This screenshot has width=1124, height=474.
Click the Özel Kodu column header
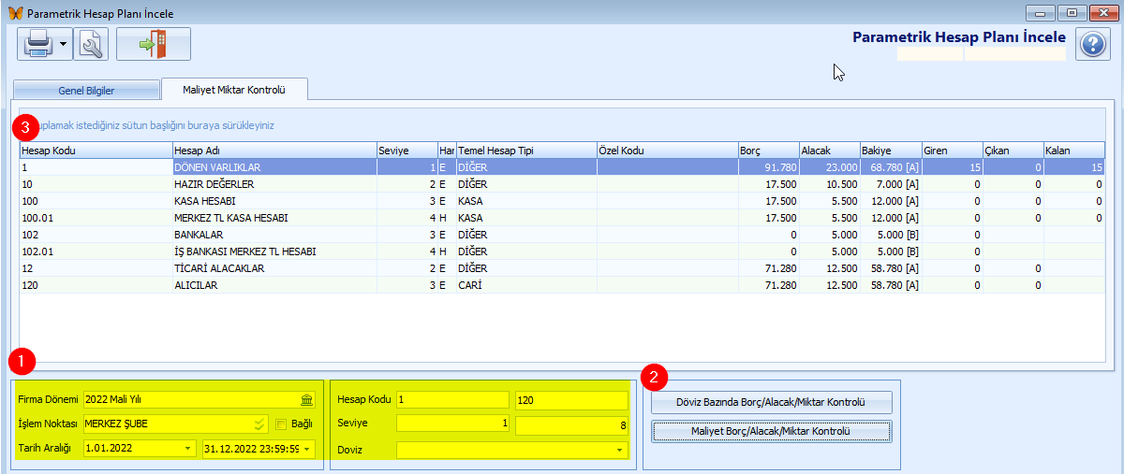pos(667,151)
